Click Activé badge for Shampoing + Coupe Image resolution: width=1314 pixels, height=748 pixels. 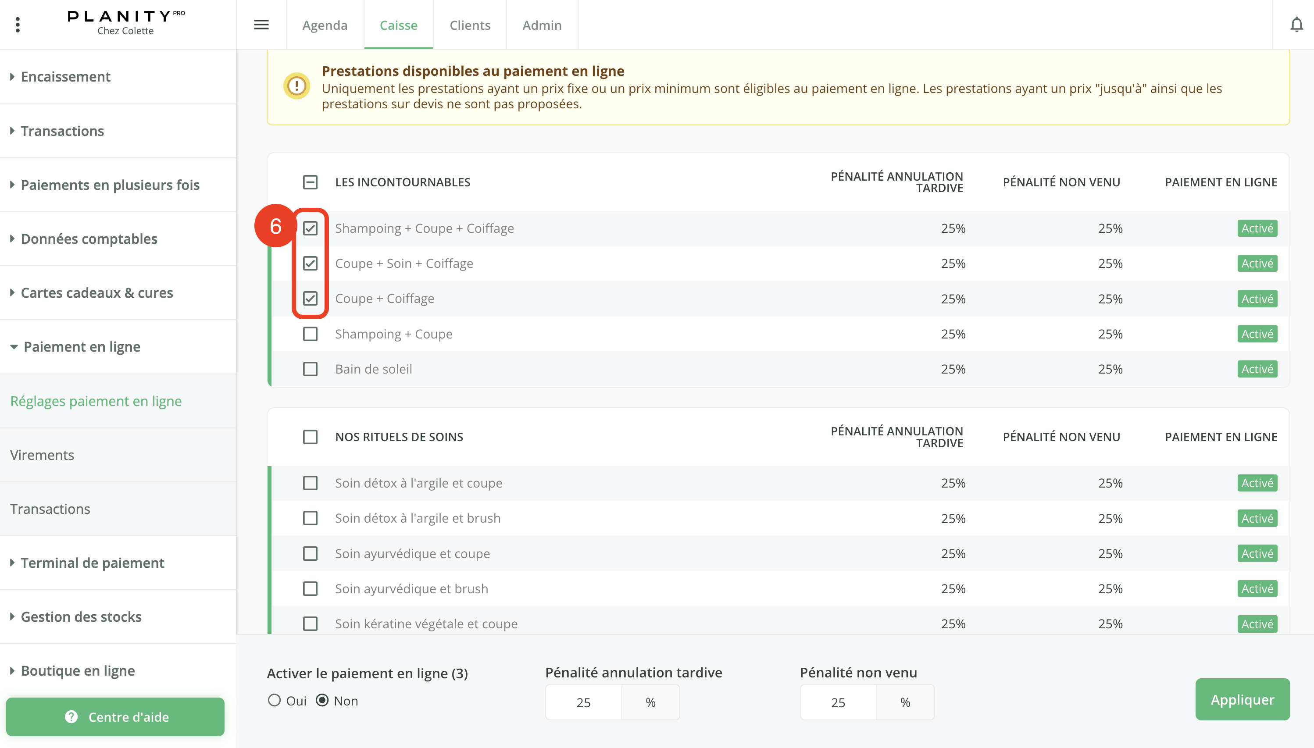[x=1257, y=334]
